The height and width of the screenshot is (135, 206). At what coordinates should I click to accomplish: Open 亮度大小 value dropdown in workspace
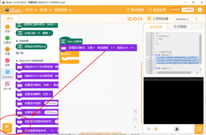[132, 48]
